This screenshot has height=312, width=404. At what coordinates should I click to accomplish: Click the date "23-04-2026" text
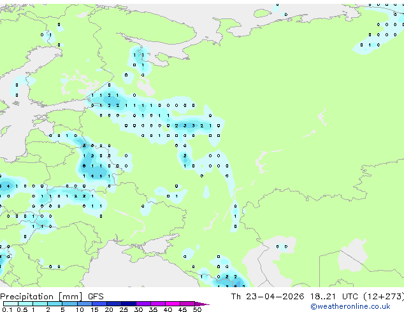[275, 297]
